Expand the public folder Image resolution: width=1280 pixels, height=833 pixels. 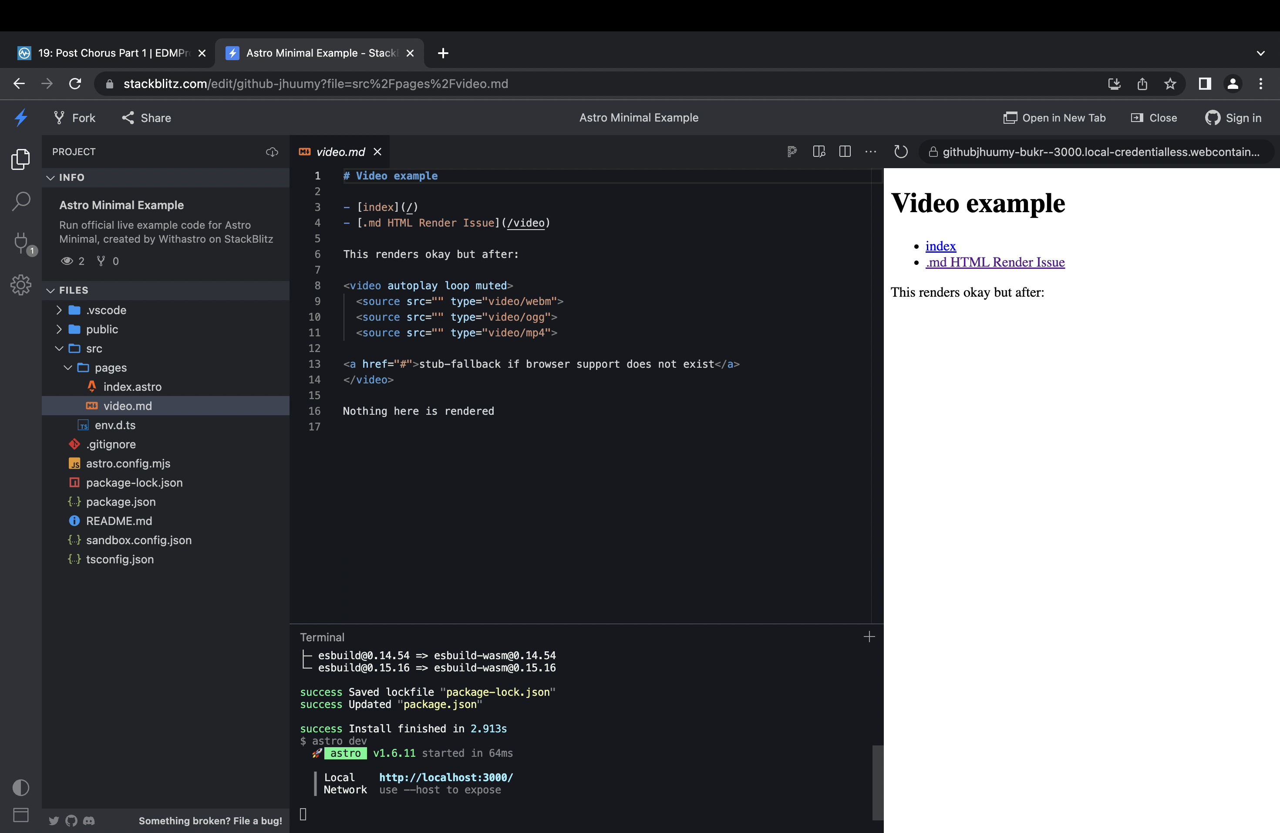(x=59, y=329)
